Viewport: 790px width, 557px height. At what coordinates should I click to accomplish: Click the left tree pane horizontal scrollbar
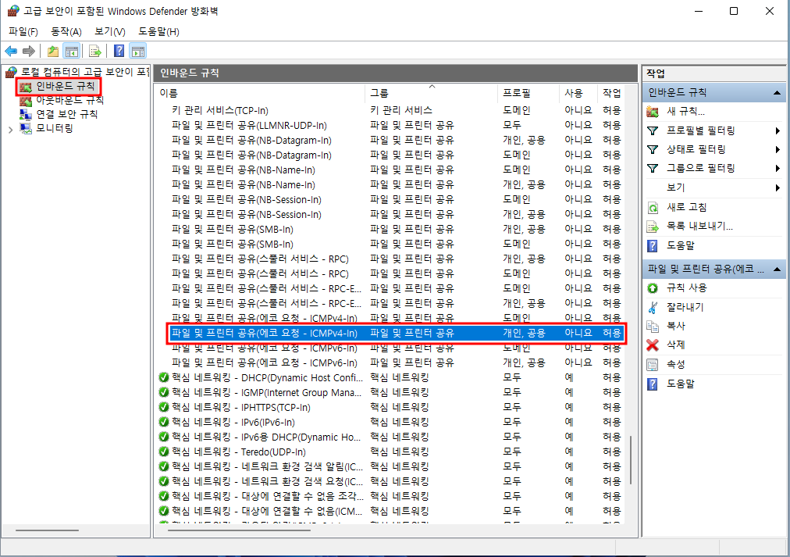(47, 530)
